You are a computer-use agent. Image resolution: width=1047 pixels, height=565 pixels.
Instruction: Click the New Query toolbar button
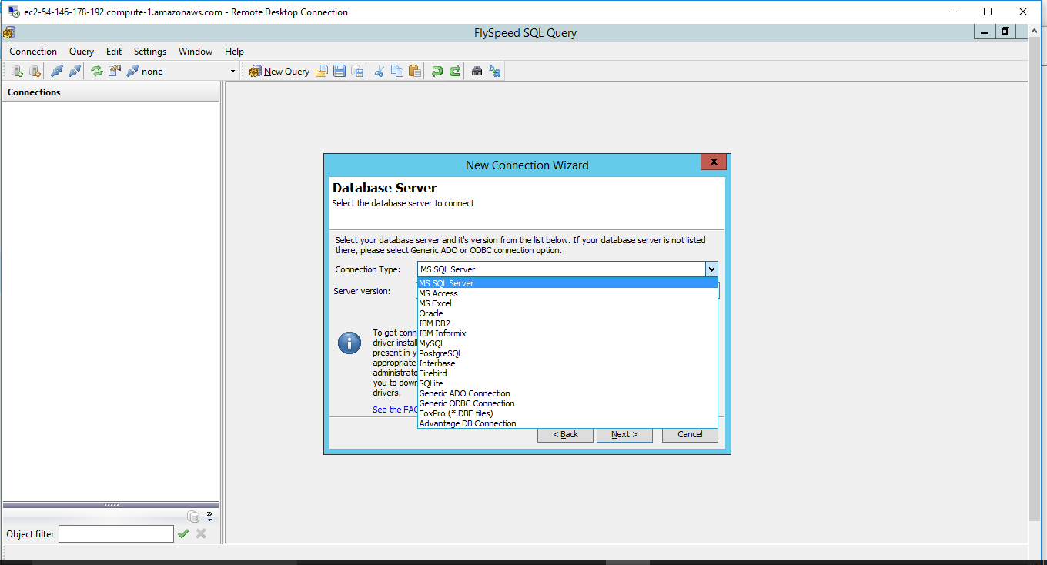click(279, 72)
